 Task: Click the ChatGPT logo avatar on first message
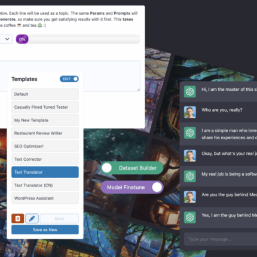click(x=189, y=91)
